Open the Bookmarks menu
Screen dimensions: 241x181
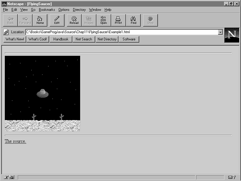pos(47,10)
